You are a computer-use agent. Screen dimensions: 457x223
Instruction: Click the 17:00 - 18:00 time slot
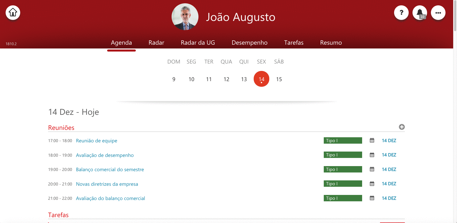pyautogui.click(x=60, y=141)
